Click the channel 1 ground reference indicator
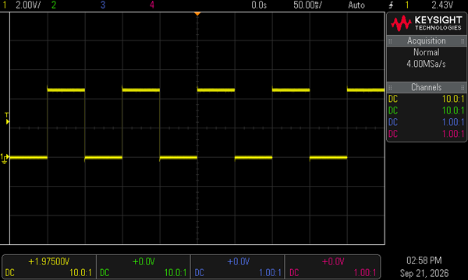The width and height of the screenshot is (468, 280). 5,159
